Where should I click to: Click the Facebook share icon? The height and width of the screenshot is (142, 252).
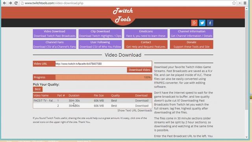click(x=210, y=23)
